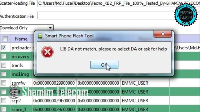The width and height of the screenshot is (200, 112).
Task: Click the empty Authentication File field
Action: click(x=119, y=16)
